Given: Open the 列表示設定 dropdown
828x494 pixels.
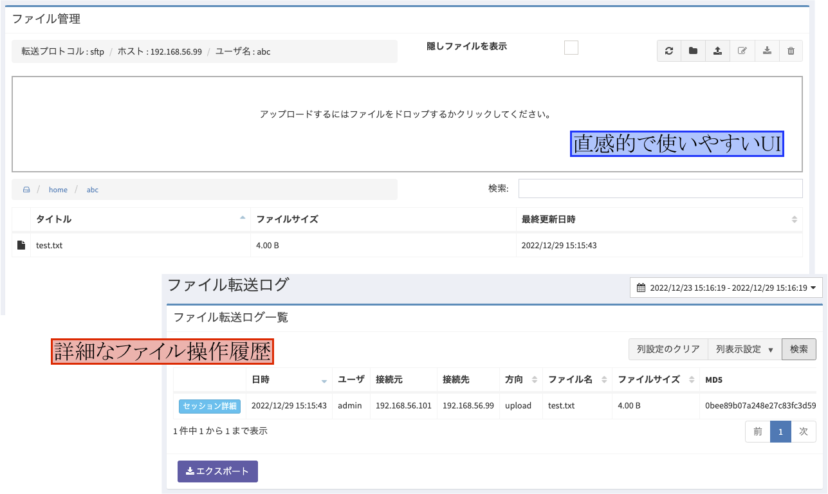Looking at the screenshot, I should (x=744, y=349).
